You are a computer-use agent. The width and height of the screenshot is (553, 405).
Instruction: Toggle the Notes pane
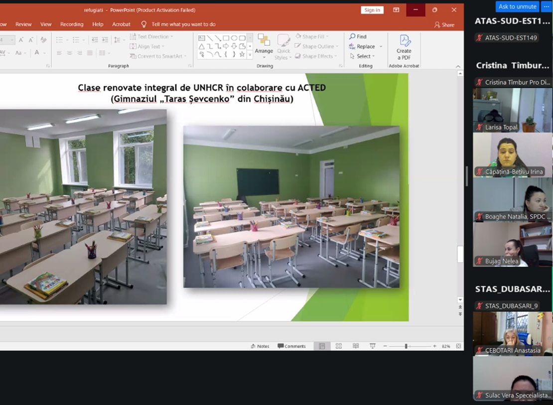click(x=260, y=346)
